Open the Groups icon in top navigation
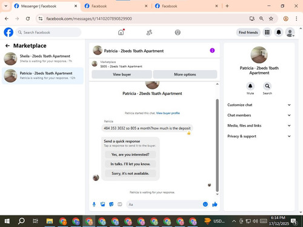 pos(178,32)
